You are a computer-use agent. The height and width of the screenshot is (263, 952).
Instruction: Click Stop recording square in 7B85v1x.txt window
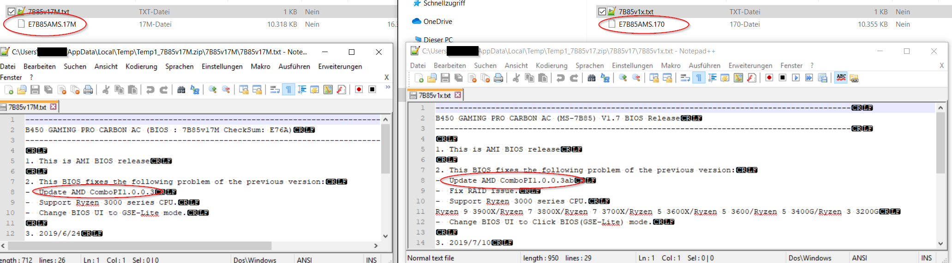pos(783,78)
